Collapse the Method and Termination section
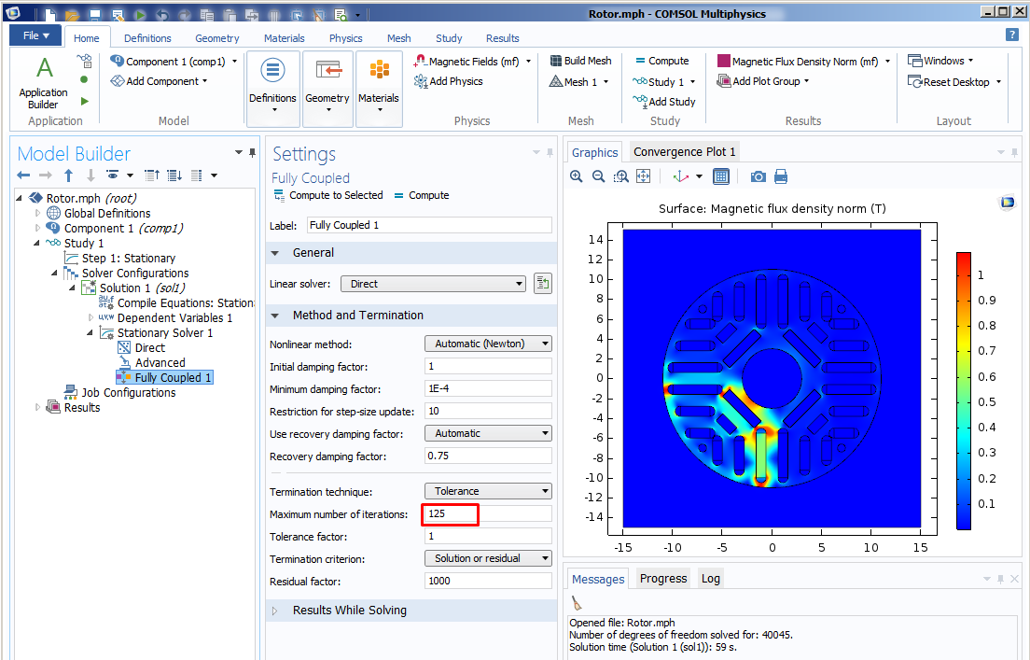Image resolution: width=1030 pixels, height=660 pixels. [275, 316]
